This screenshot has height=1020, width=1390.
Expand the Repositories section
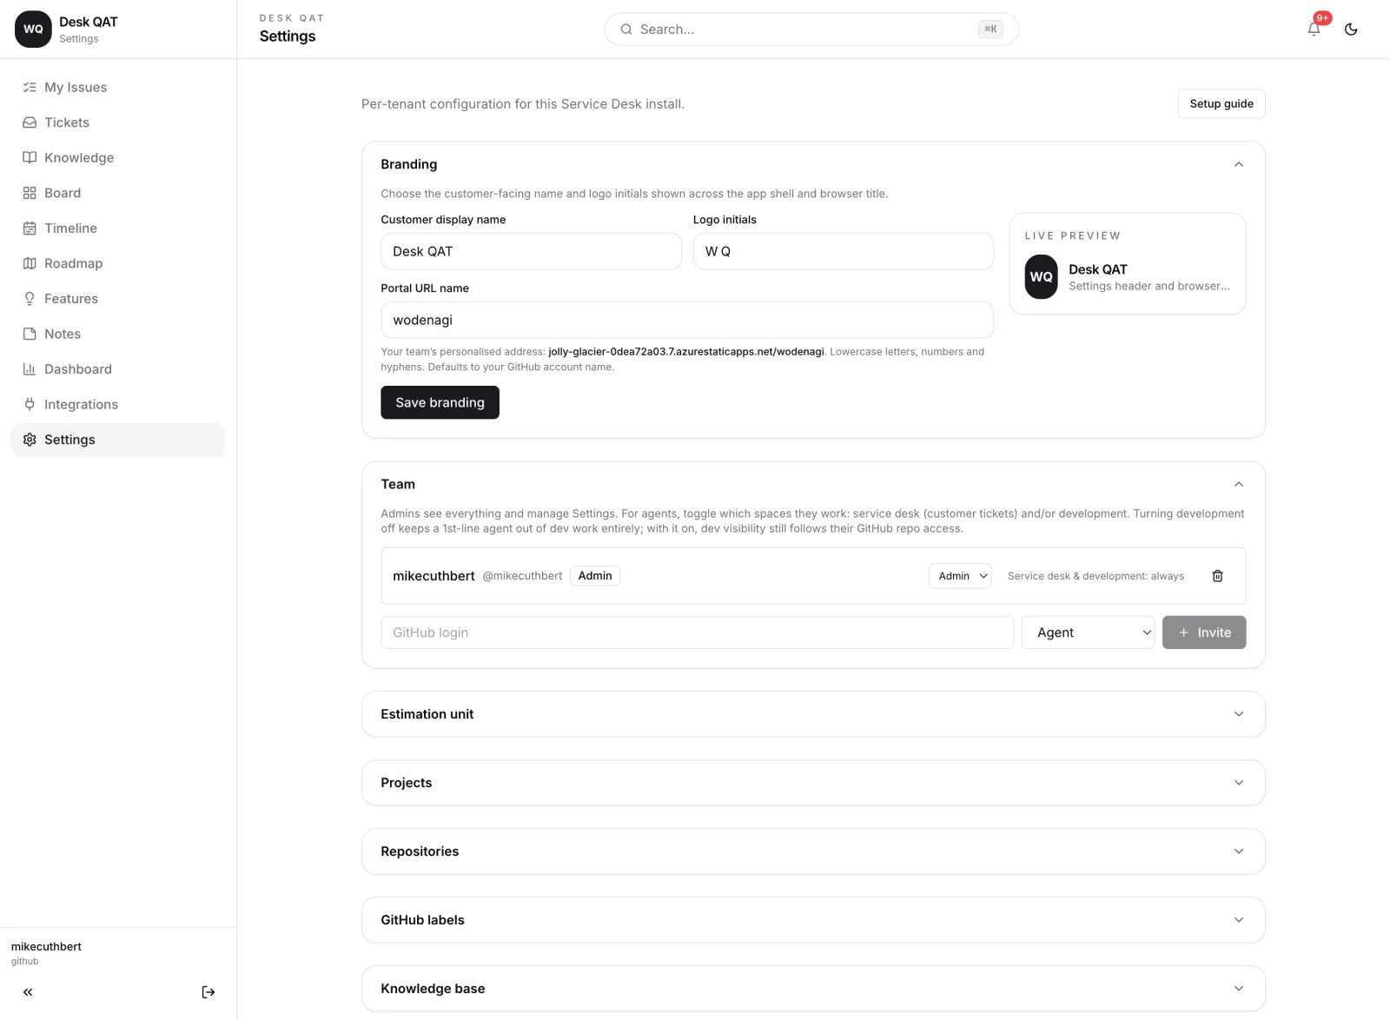[813, 851]
